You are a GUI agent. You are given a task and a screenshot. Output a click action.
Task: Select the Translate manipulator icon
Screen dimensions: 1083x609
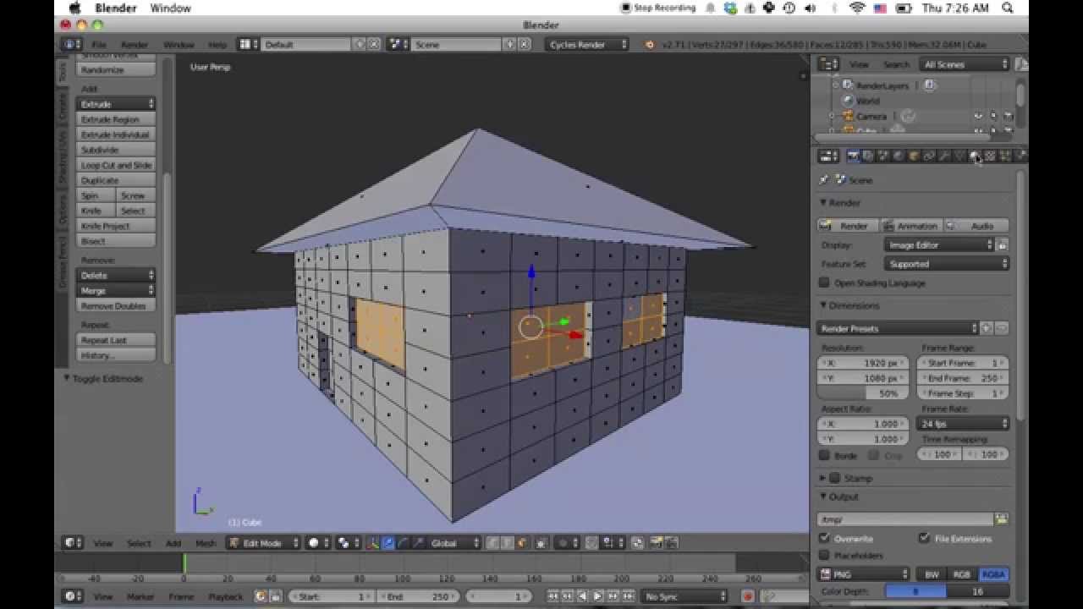coord(388,543)
